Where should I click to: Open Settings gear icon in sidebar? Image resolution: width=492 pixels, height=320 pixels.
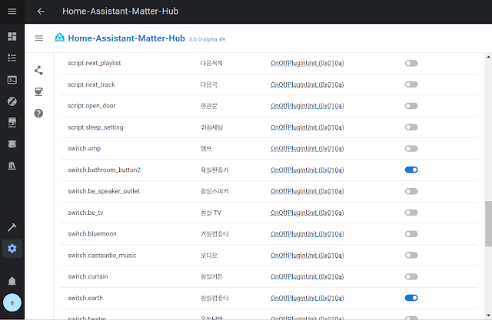click(12, 249)
